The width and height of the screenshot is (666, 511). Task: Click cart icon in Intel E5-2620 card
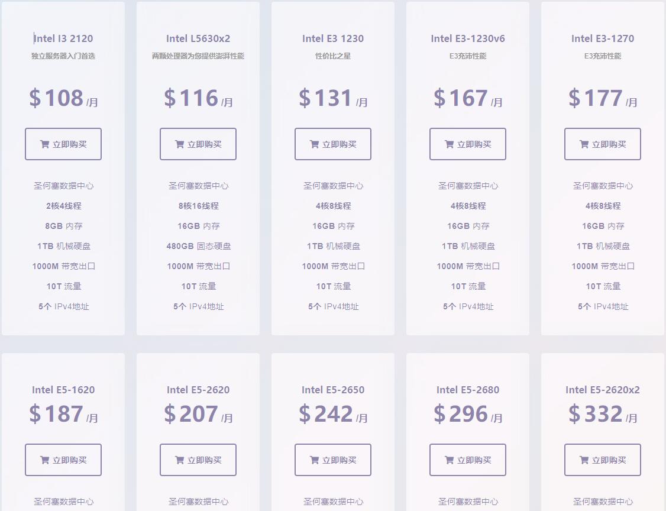click(x=179, y=460)
